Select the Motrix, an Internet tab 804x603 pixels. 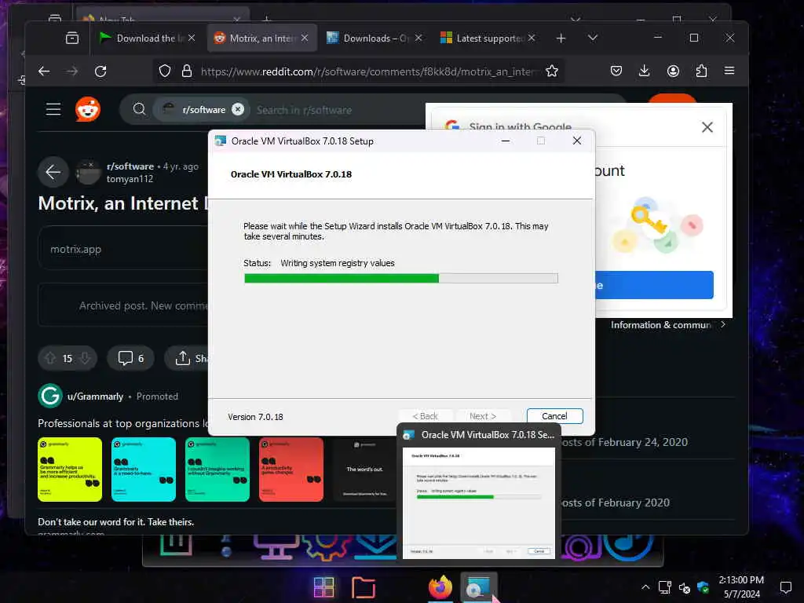pyautogui.click(x=261, y=38)
